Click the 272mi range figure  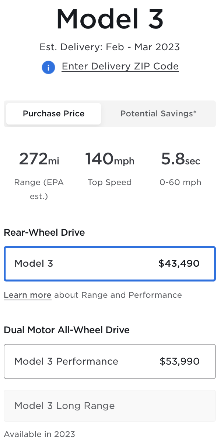click(39, 159)
